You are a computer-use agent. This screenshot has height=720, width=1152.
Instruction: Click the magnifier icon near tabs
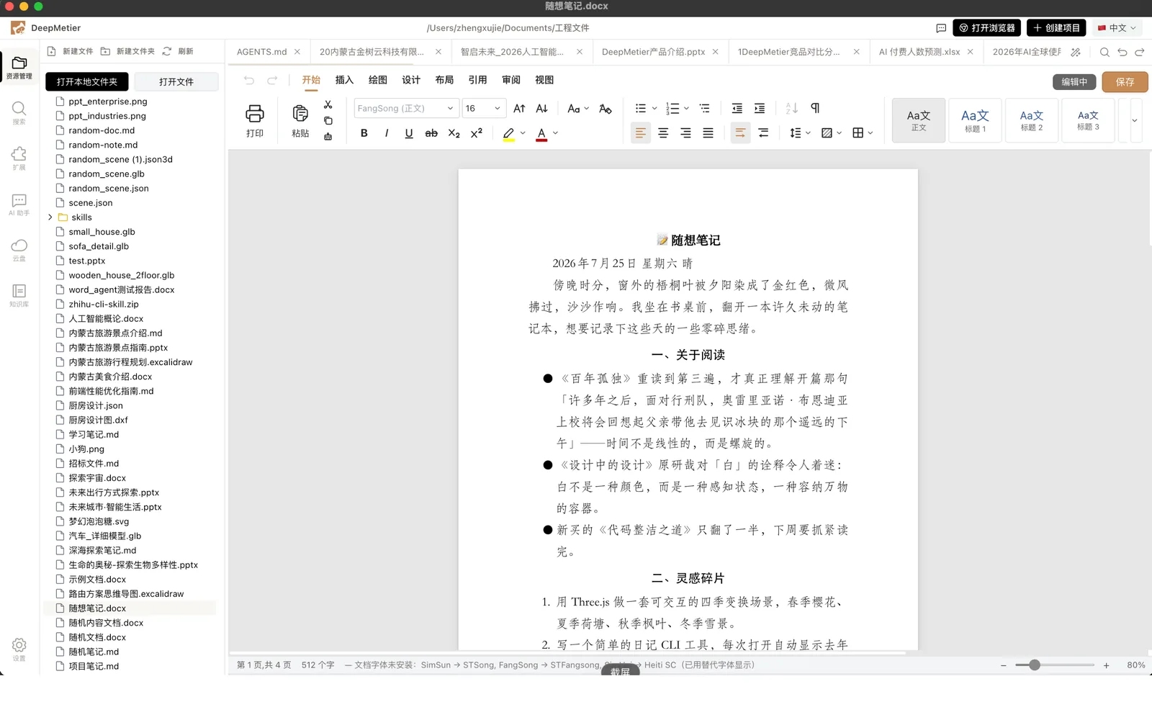1104,52
